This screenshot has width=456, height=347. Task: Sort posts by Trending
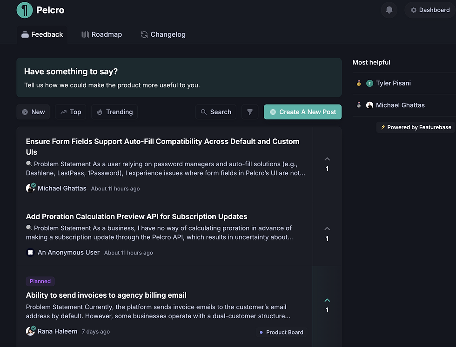[114, 112]
